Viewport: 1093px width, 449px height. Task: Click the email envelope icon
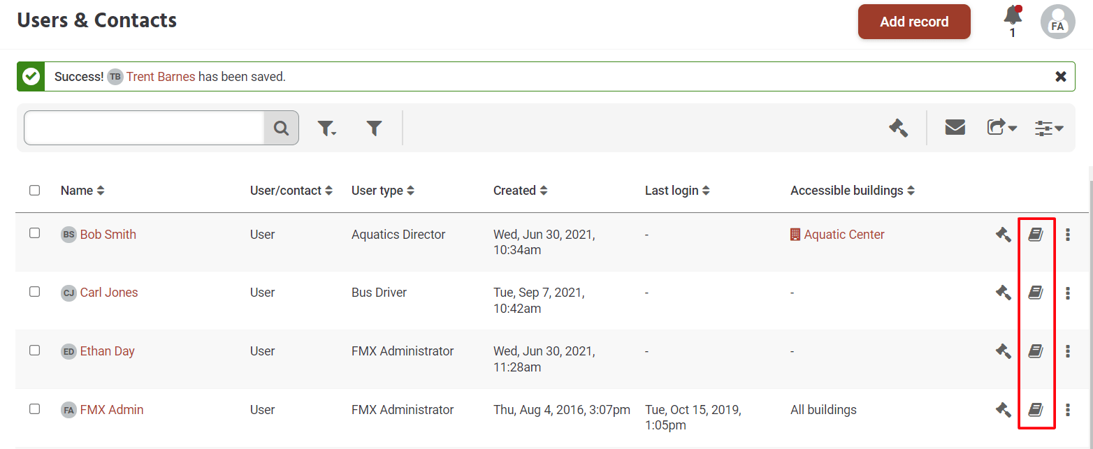click(x=955, y=128)
